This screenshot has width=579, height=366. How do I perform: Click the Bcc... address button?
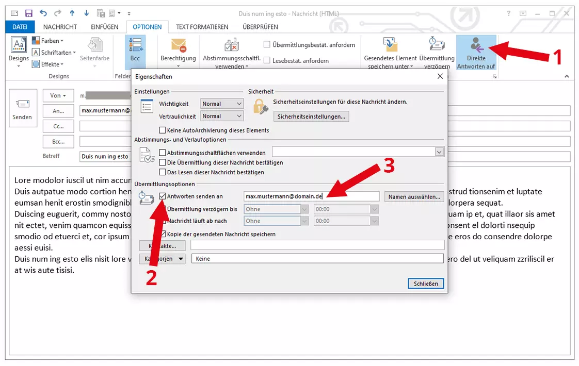pyautogui.click(x=58, y=142)
